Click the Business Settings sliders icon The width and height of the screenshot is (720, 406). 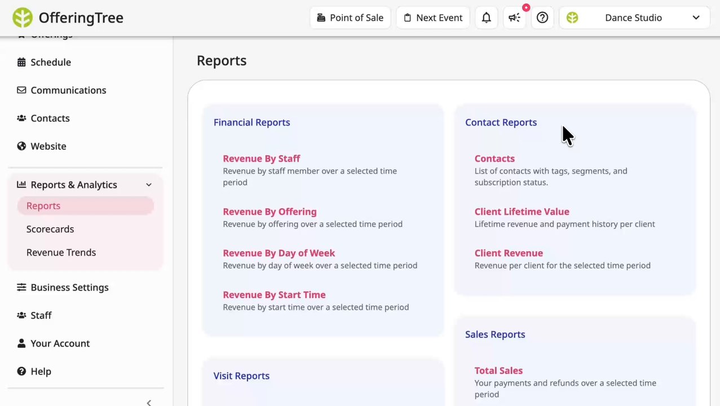(21, 287)
